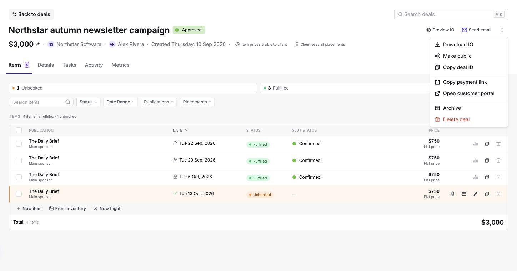Select Delete deal in the menu

[469, 119]
